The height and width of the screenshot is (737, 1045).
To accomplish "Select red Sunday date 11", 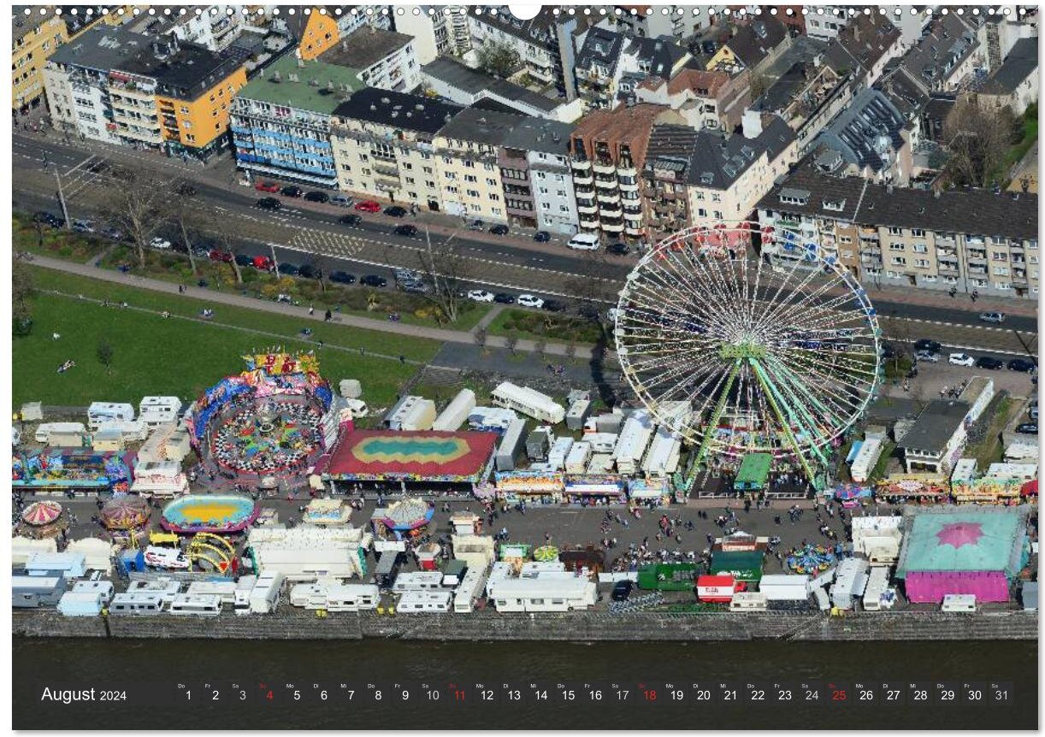I will (x=459, y=695).
